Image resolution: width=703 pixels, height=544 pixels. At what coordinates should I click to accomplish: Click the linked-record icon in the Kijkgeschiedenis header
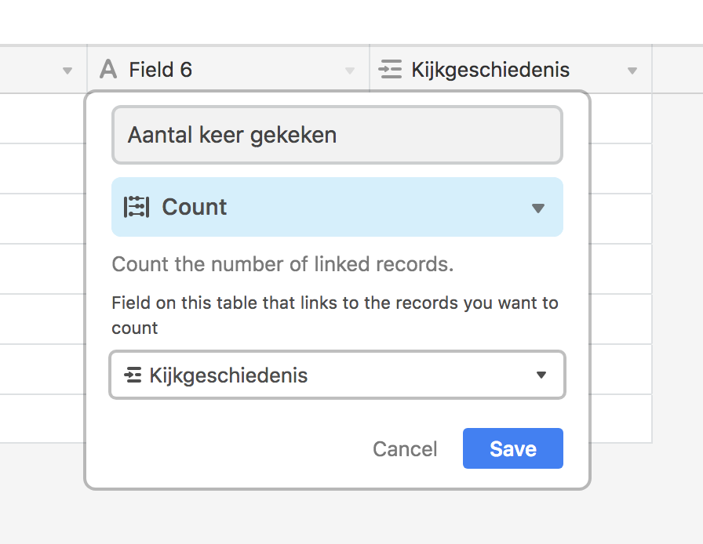(x=390, y=70)
